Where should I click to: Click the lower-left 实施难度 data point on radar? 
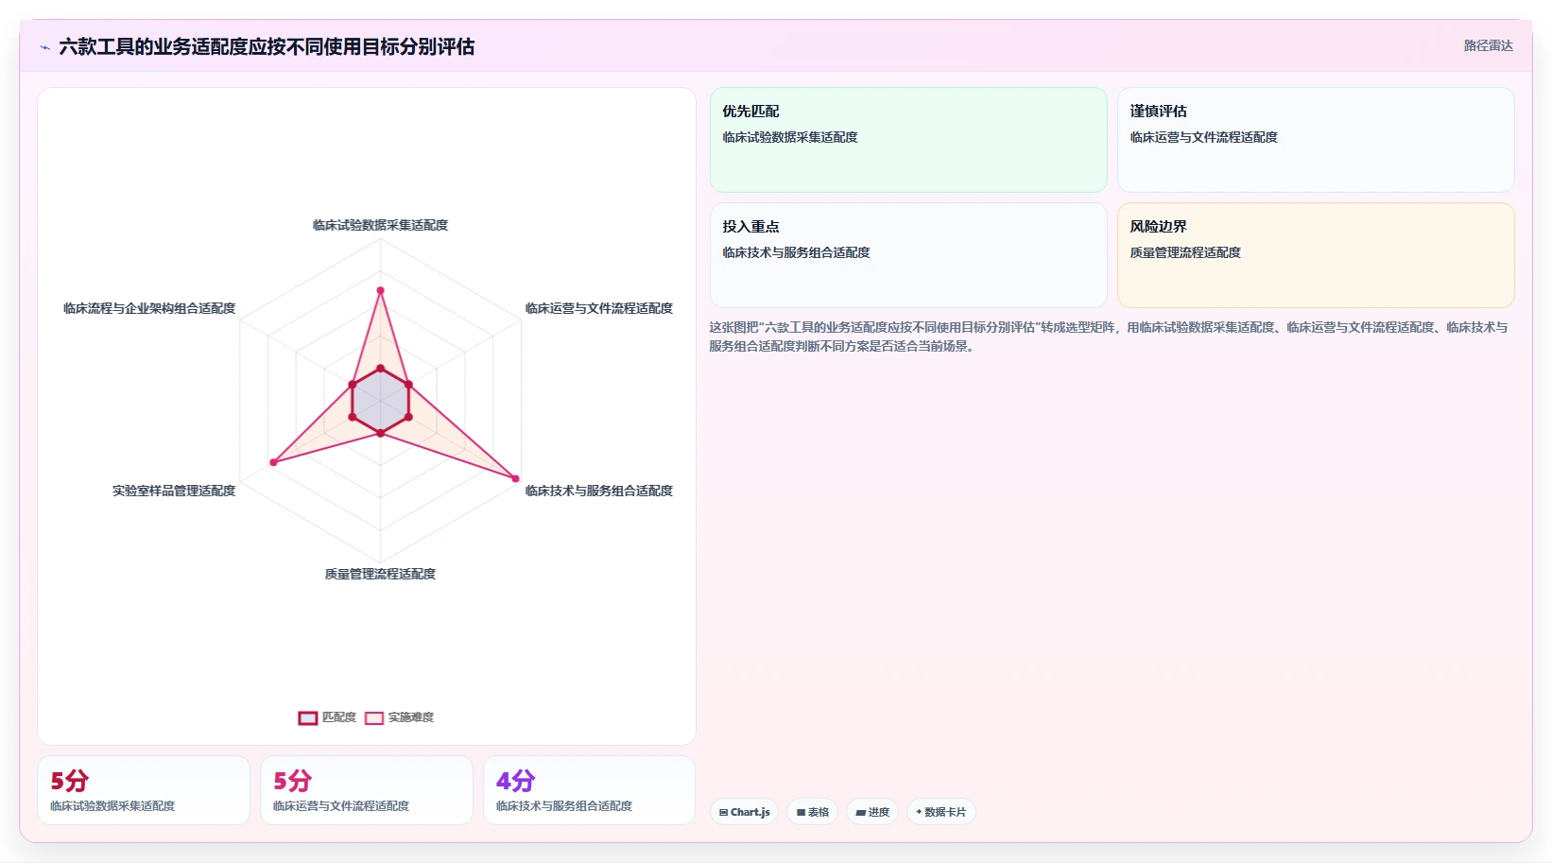pyautogui.click(x=273, y=462)
